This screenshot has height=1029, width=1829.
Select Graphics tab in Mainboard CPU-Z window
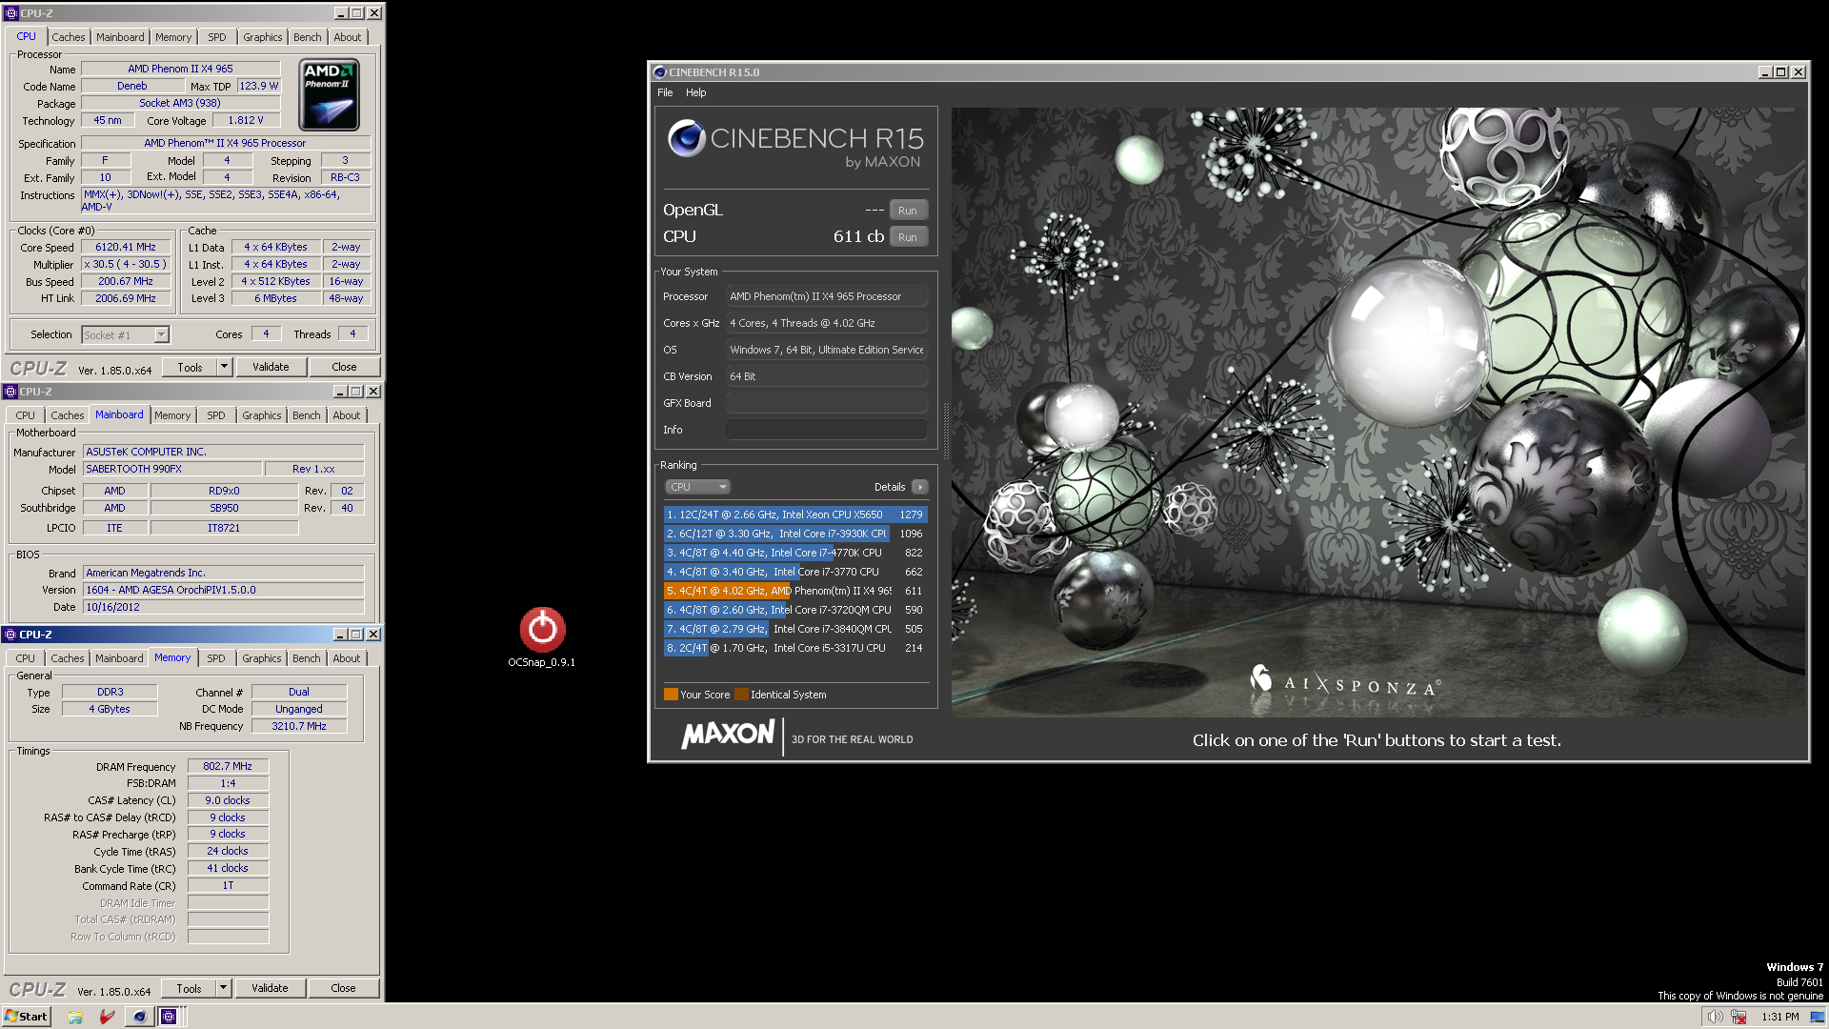coord(262,415)
